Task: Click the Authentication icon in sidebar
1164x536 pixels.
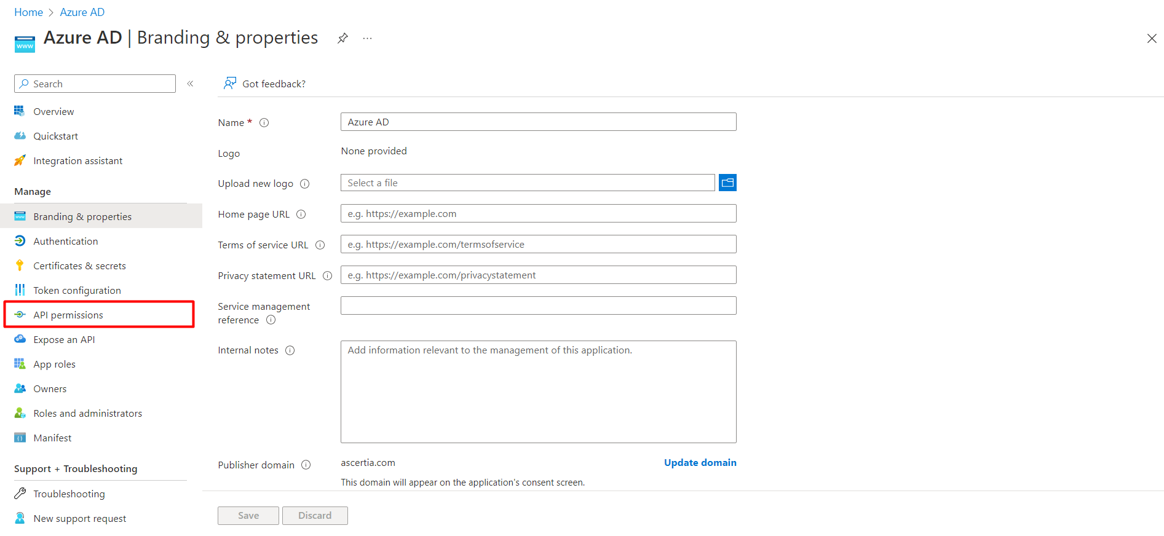Action: pos(20,241)
